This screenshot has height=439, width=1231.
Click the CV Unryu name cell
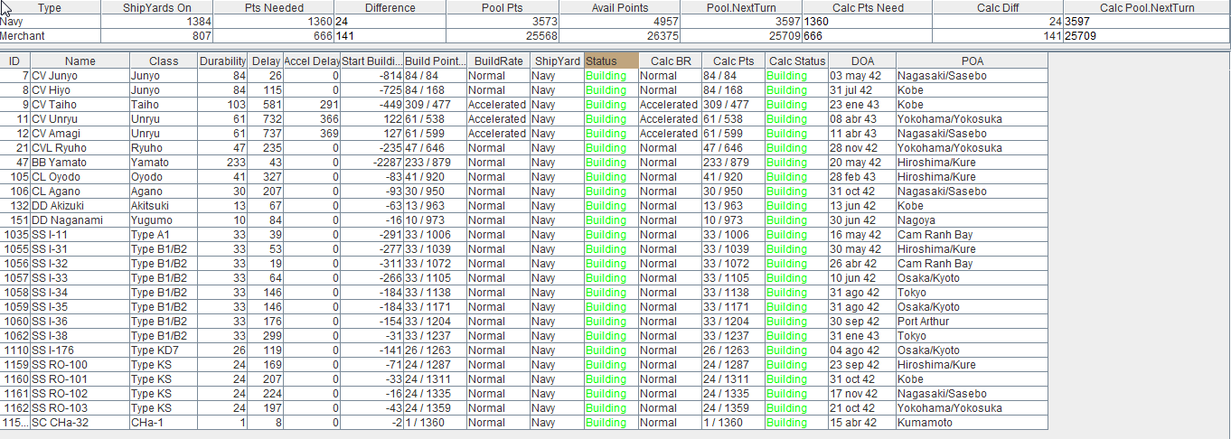[x=80, y=119]
